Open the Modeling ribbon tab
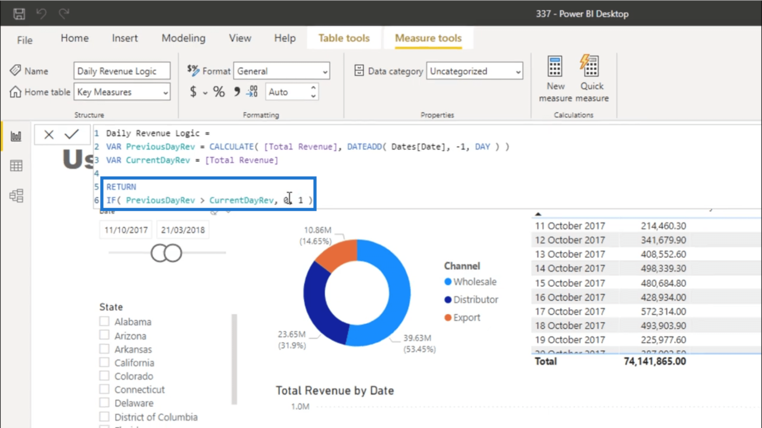This screenshot has height=428, width=762. coord(184,38)
